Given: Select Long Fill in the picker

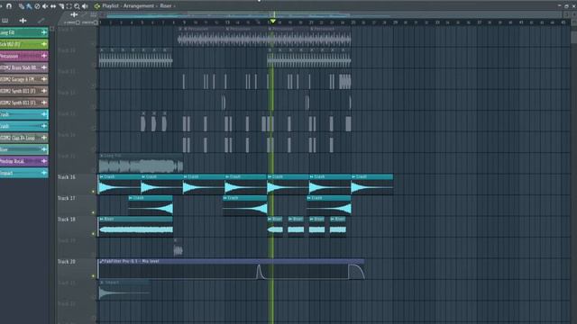Looking at the screenshot, I should pos(24,32).
